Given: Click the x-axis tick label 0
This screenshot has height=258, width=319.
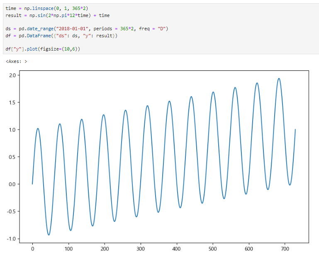Looking at the screenshot, I should coord(32,249).
